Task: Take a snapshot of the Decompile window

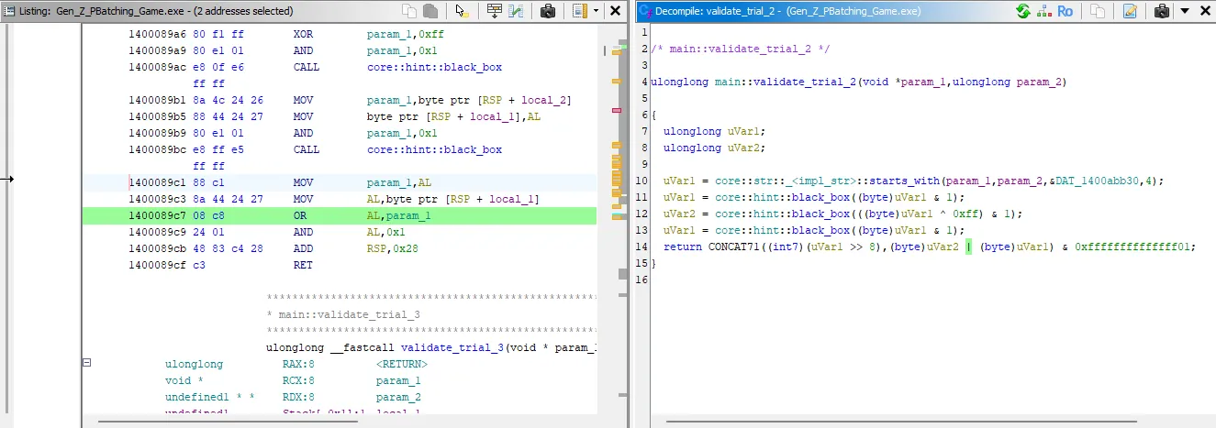Action: point(1161,11)
